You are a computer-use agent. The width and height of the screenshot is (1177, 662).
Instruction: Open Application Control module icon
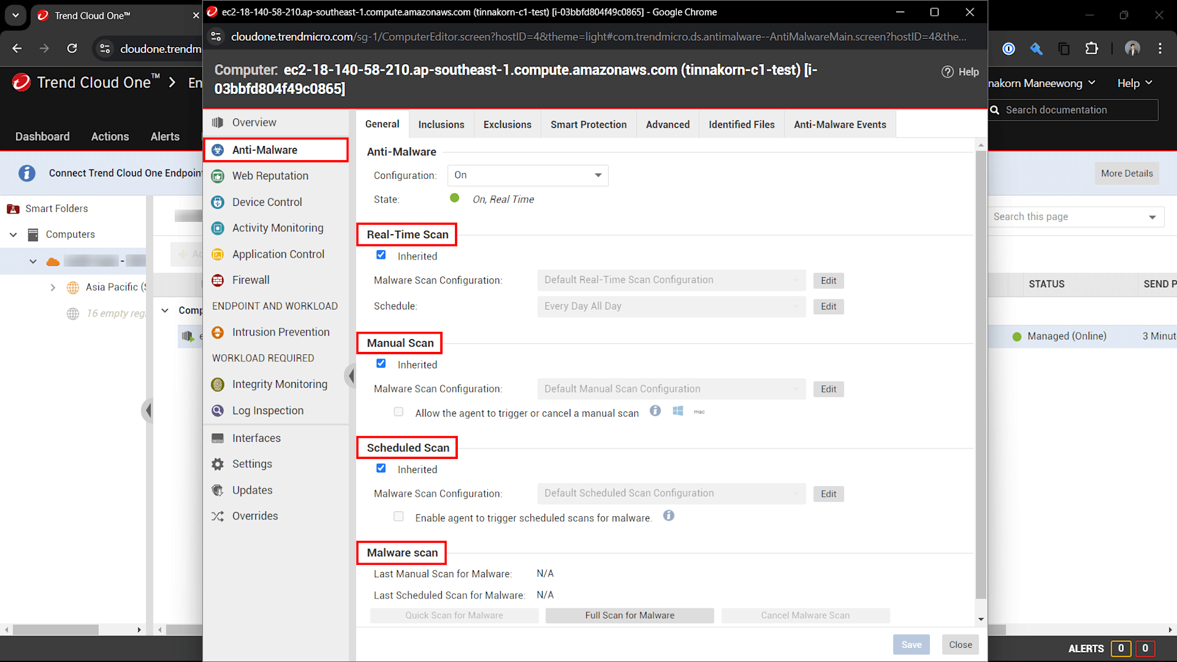(x=218, y=254)
